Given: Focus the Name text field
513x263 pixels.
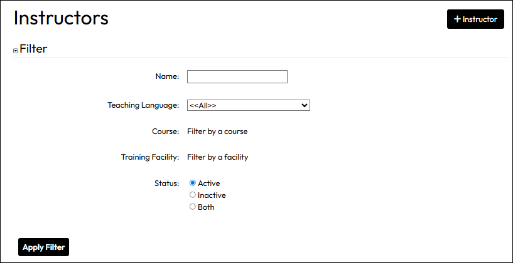Looking at the screenshot, I should (237, 76).
